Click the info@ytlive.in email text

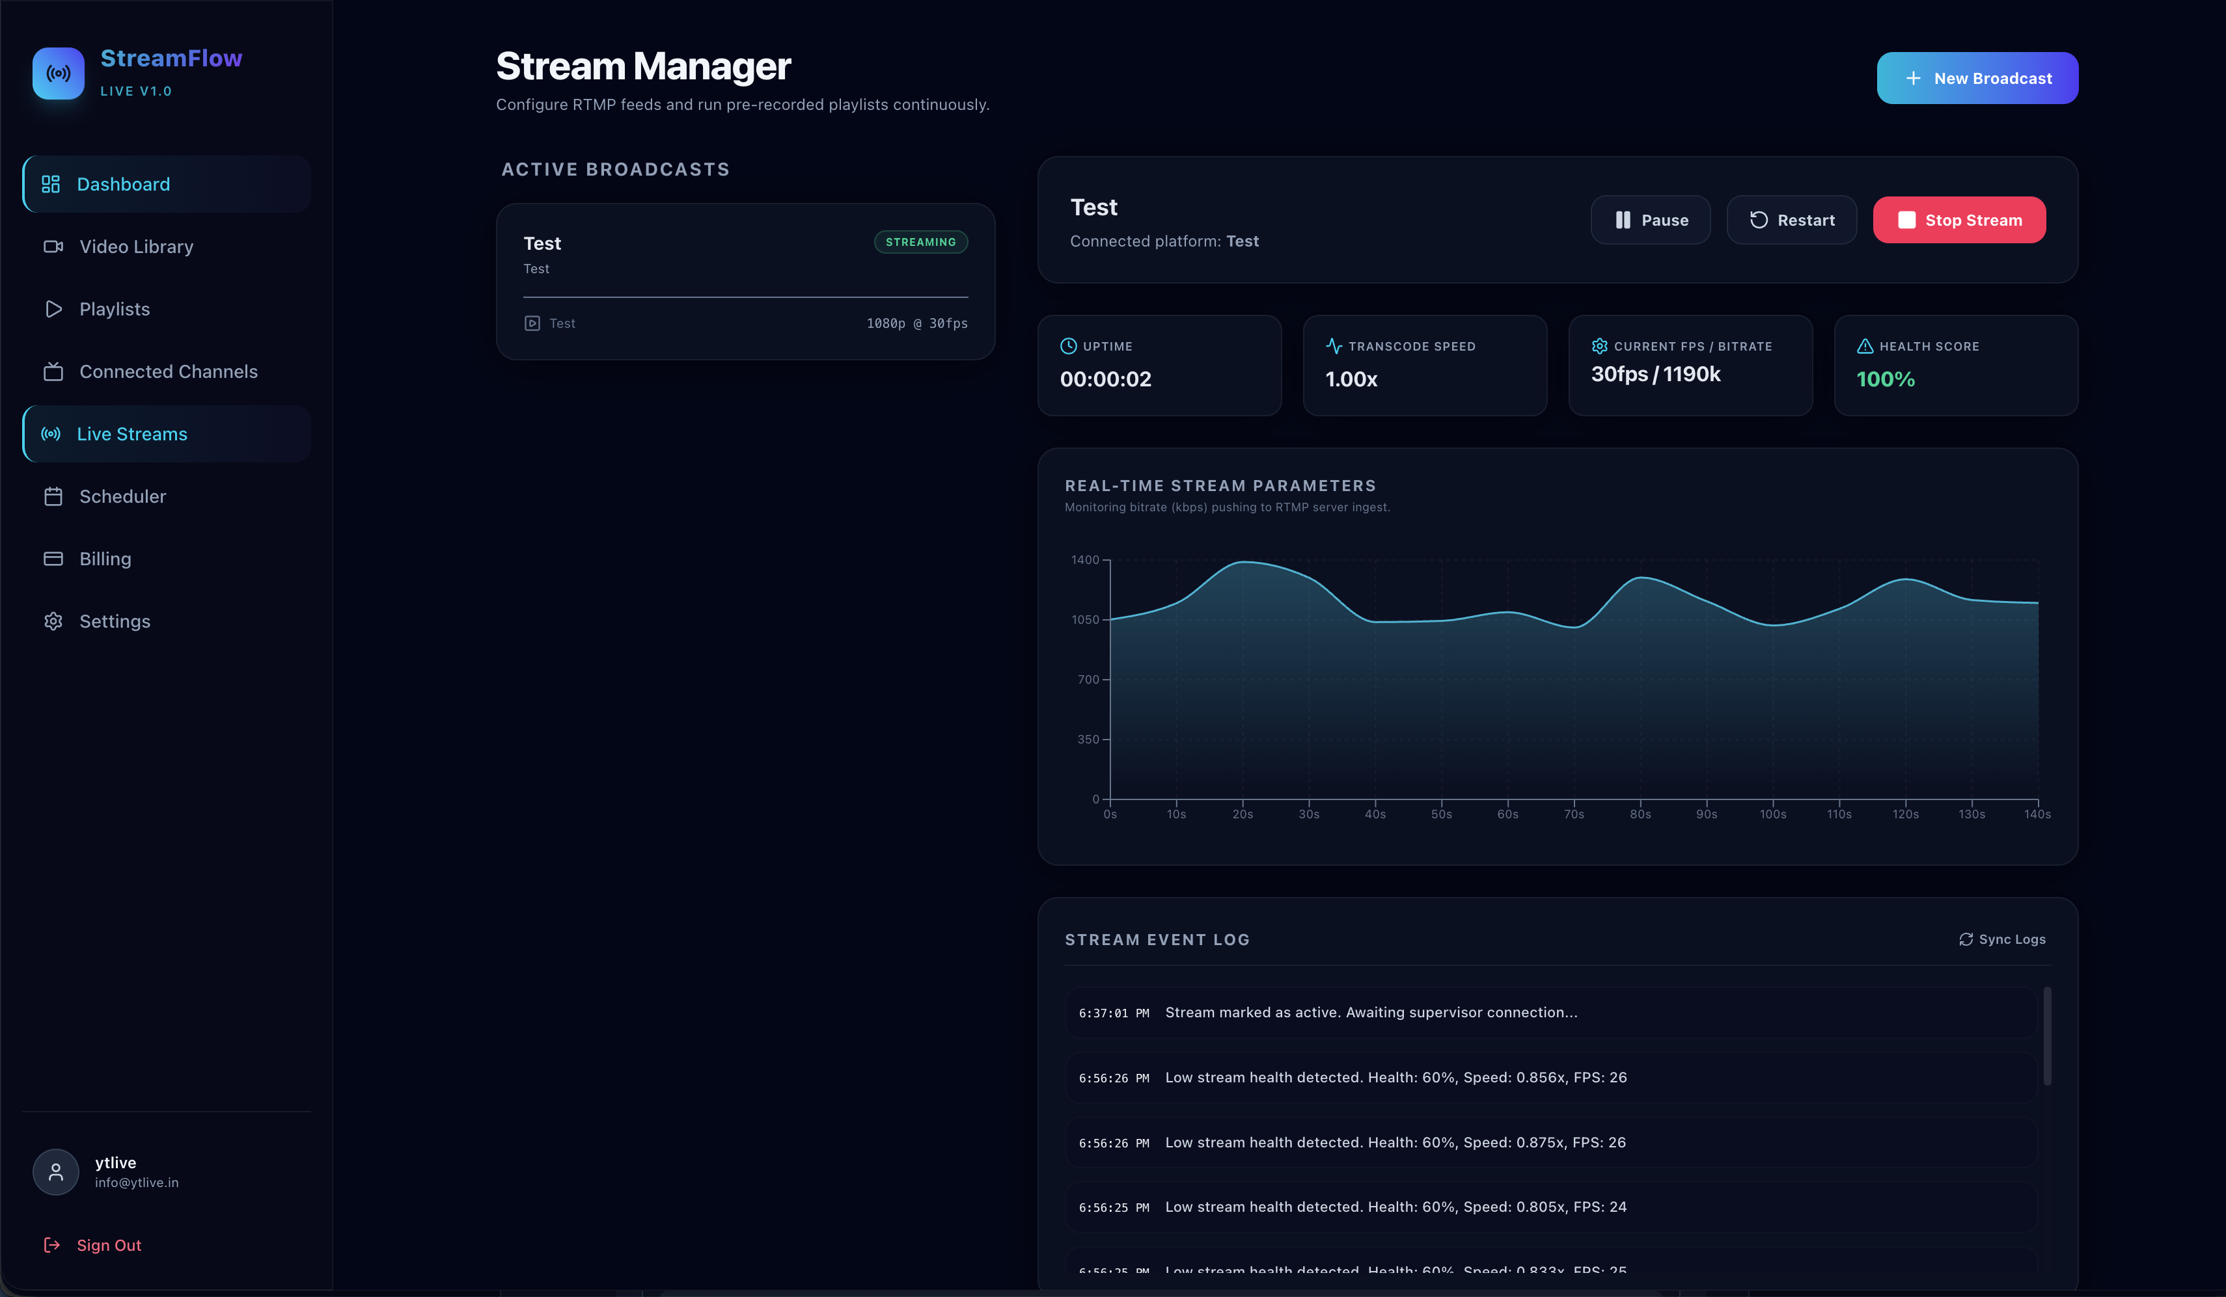pos(137,1183)
